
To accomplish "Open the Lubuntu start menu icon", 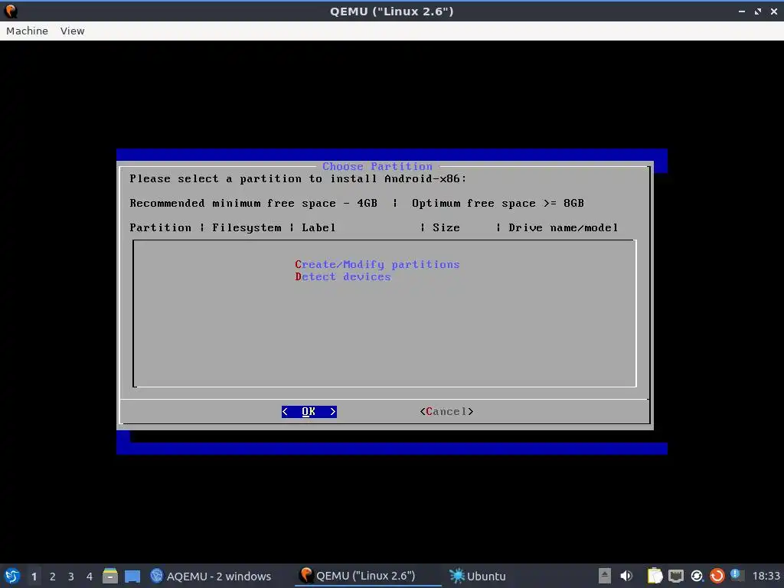I will tap(12, 576).
